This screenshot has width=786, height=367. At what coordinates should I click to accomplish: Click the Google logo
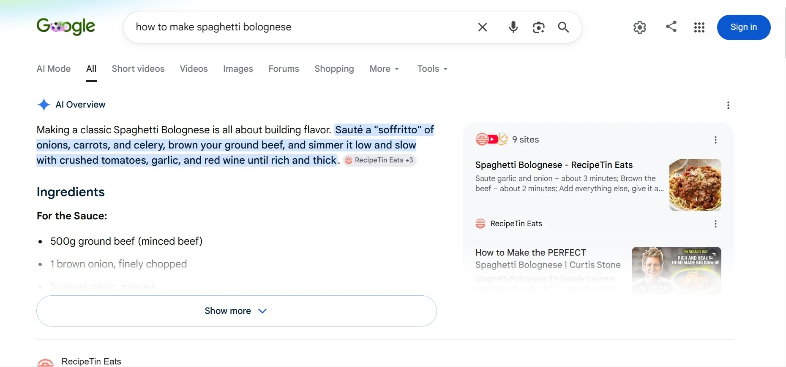(66, 27)
